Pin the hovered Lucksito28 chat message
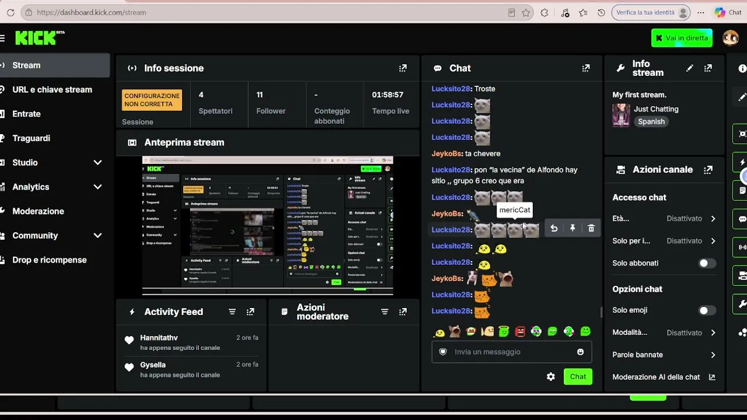 pos(573,229)
